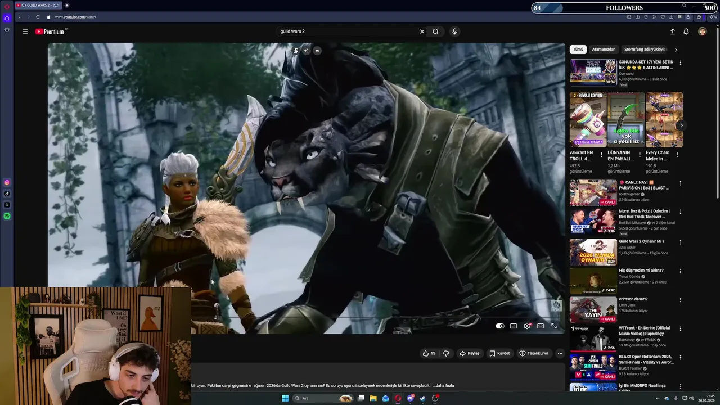
Task: Open the 'DÜNYANIN EN PAHALI' short
Action: coord(625,120)
